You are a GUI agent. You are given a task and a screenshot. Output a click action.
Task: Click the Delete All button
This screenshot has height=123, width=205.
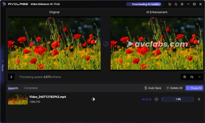pos(174,88)
